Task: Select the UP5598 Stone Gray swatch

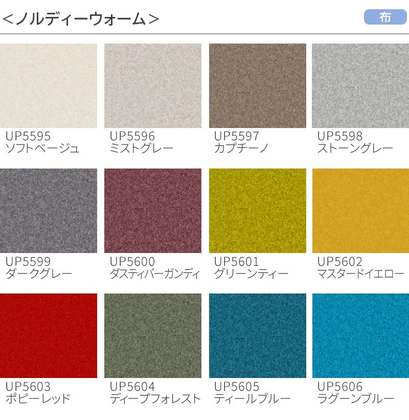Action: click(x=360, y=86)
